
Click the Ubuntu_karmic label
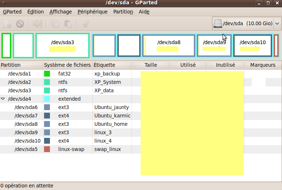(113, 116)
